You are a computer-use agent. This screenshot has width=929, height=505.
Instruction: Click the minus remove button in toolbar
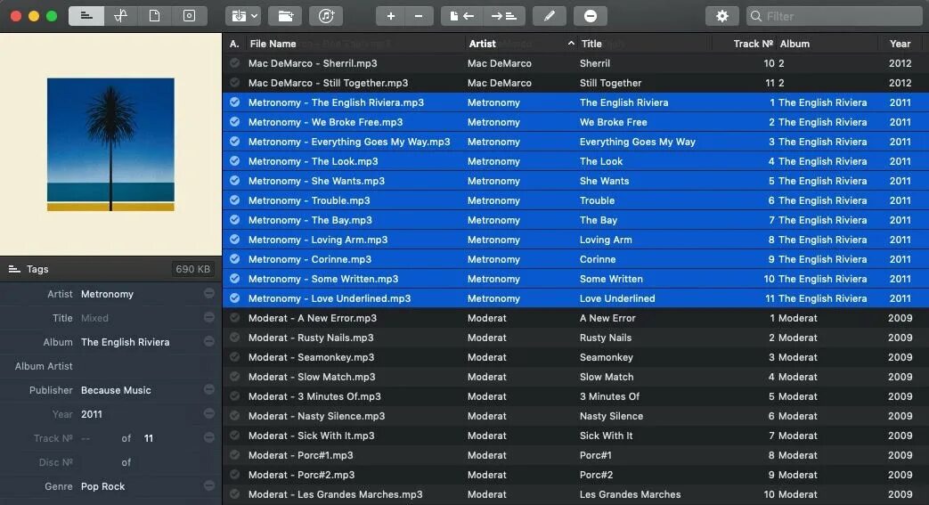419,16
